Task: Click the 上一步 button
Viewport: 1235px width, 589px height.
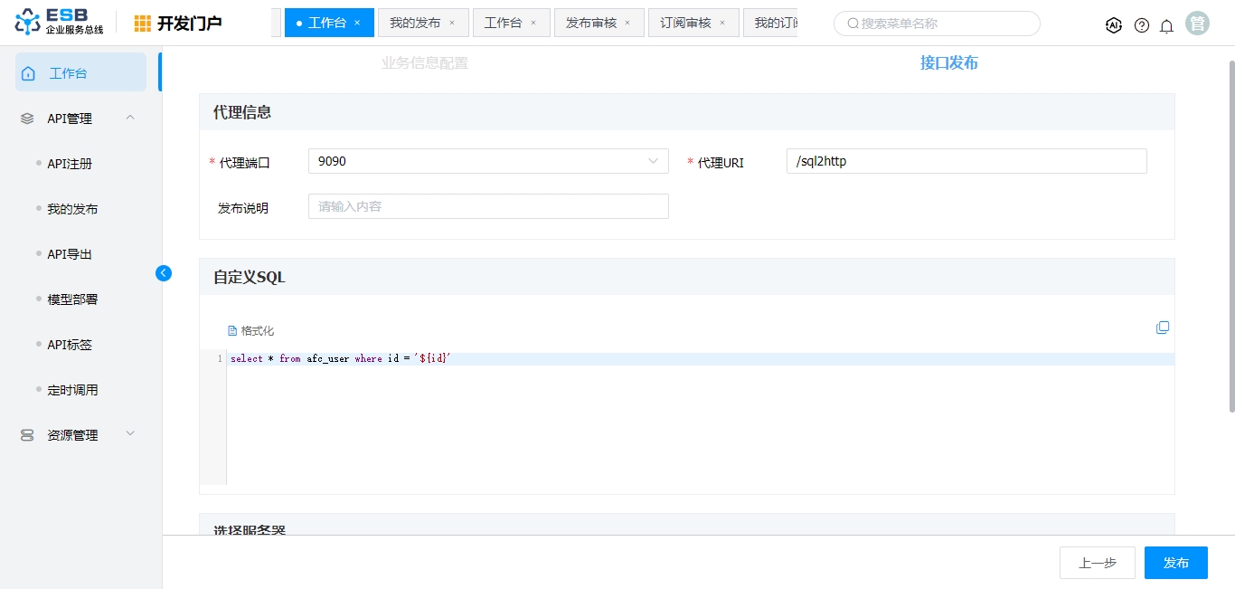Action: pyautogui.click(x=1097, y=563)
